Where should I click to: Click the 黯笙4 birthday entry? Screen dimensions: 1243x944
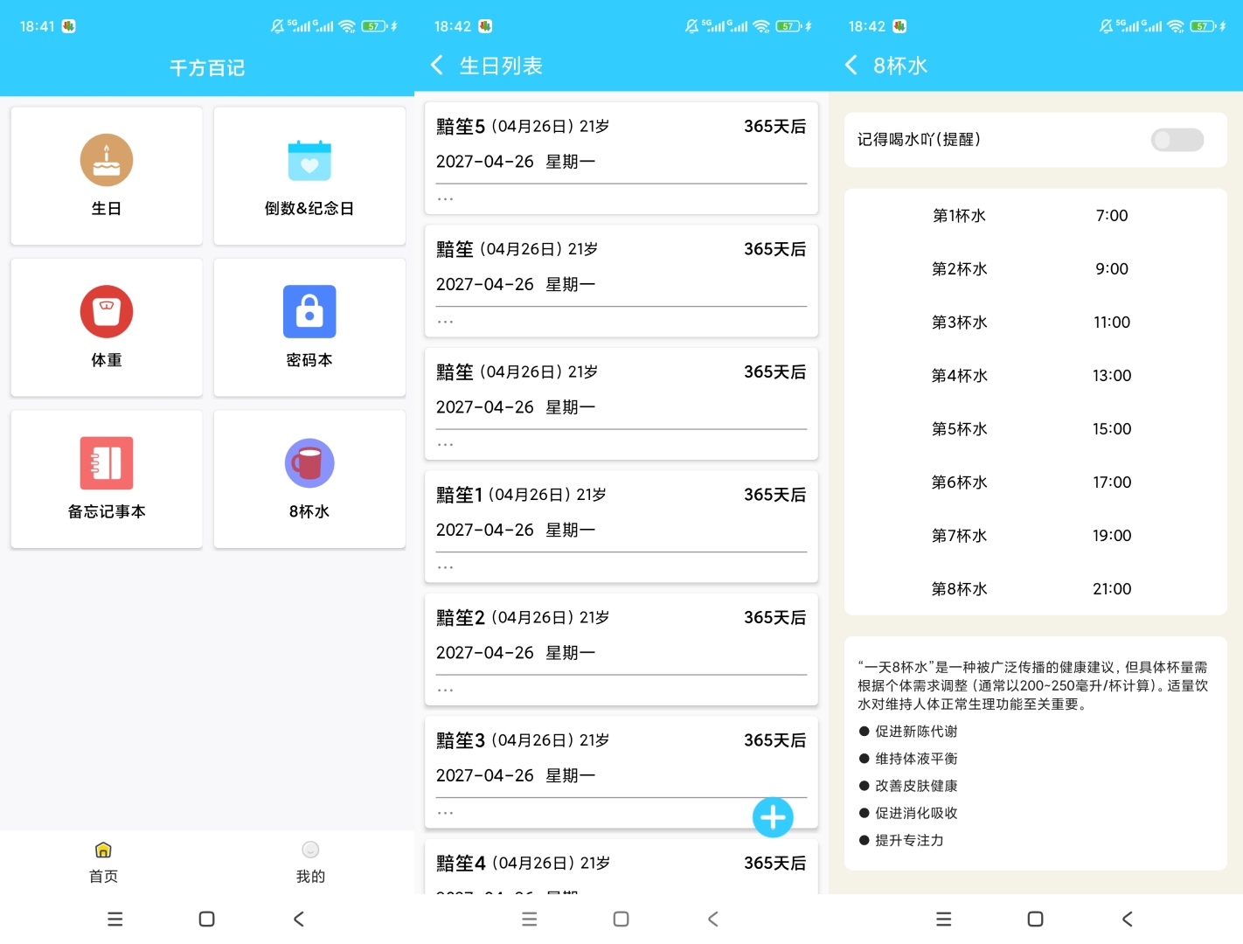coord(621,867)
